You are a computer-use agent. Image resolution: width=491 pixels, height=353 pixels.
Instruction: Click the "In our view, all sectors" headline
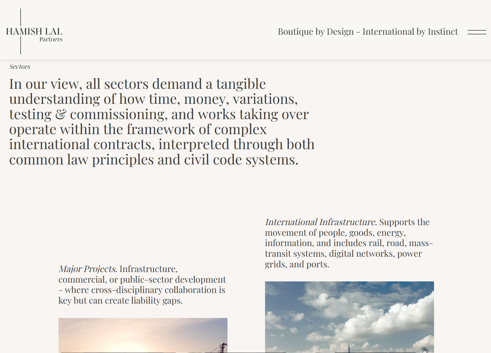162,122
